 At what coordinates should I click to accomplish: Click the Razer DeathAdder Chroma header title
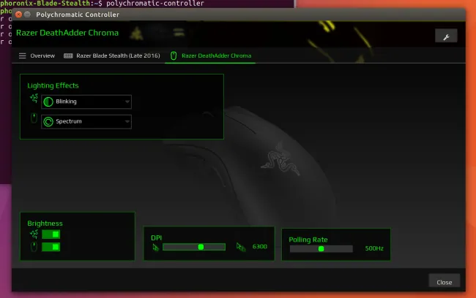pos(67,33)
